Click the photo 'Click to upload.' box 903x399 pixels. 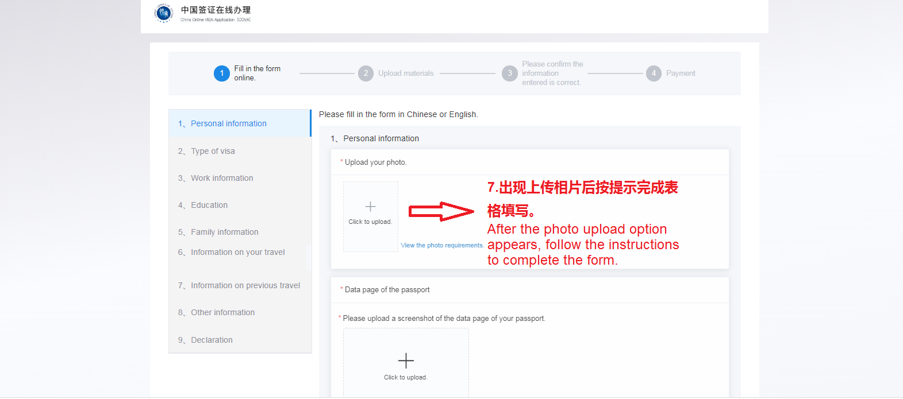(x=371, y=217)
